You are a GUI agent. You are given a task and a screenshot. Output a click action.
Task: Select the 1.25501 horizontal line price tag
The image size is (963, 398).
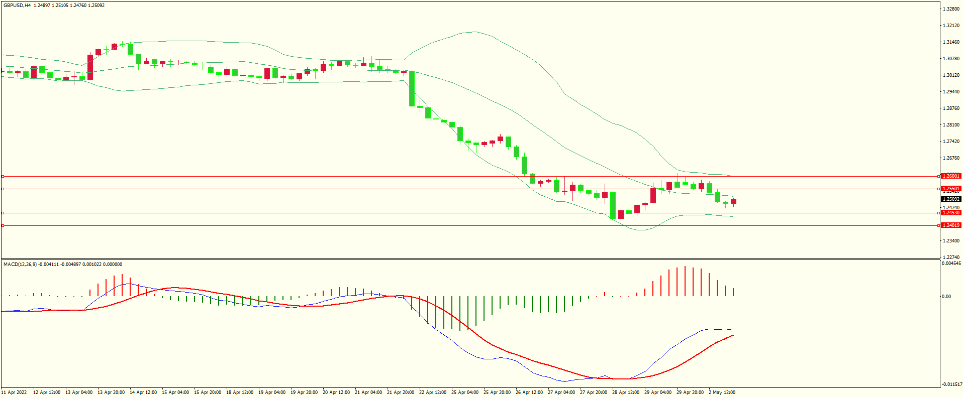950,189
